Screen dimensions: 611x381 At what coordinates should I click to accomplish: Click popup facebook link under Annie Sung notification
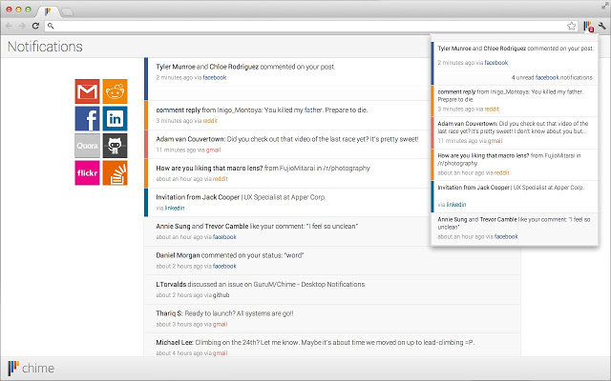pyautogui.click(x=506, y=236)
